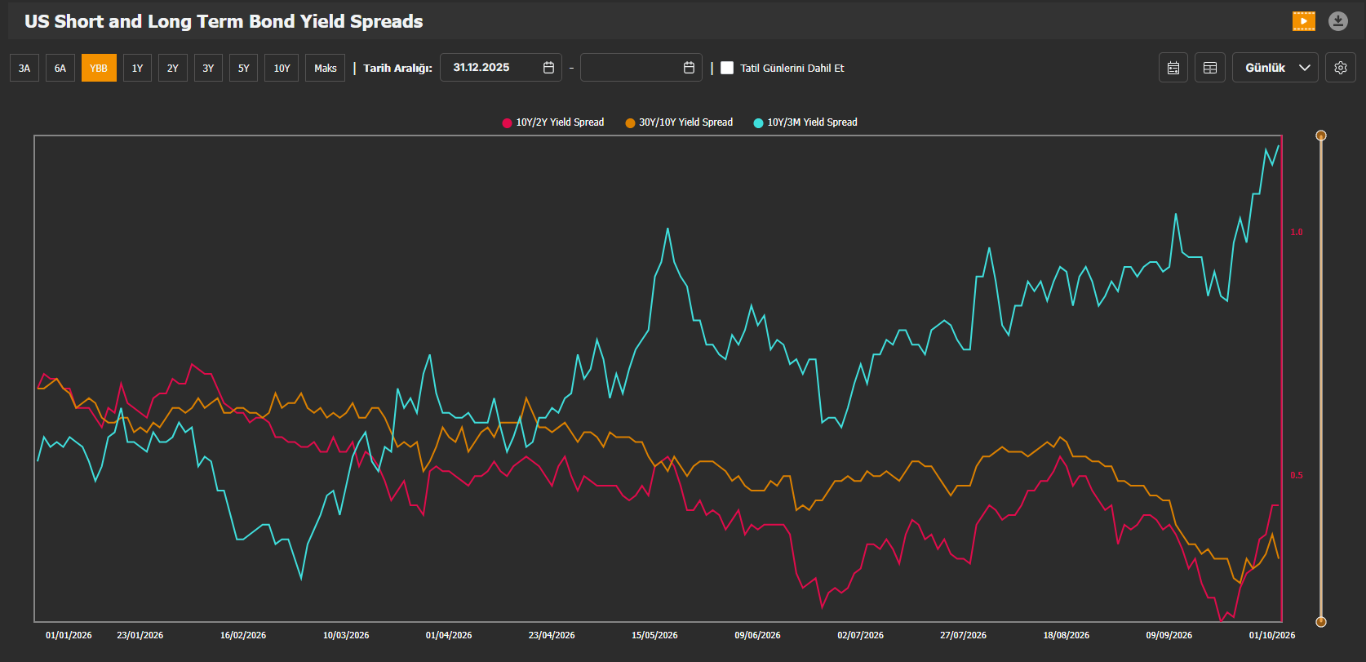Open start date calendar picker icon
The height and width of the screenshot is (662, 1366).
pyautogui.click(x=548, y=68)
